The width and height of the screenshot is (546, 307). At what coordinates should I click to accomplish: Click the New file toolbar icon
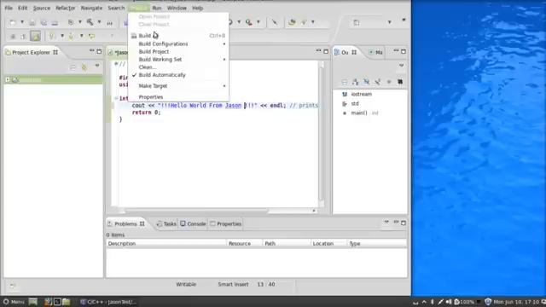[13, 23]
